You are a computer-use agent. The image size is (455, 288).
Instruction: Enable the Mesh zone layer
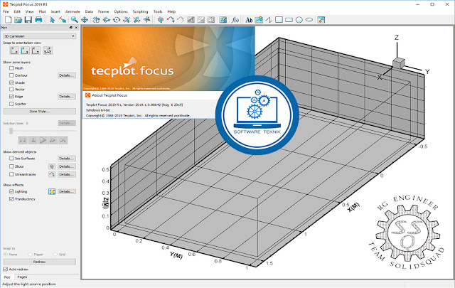(x=11, y=68)
